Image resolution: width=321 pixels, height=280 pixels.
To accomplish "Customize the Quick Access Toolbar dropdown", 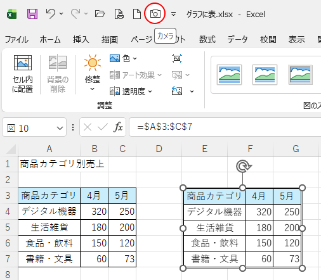I will point(173,14).
